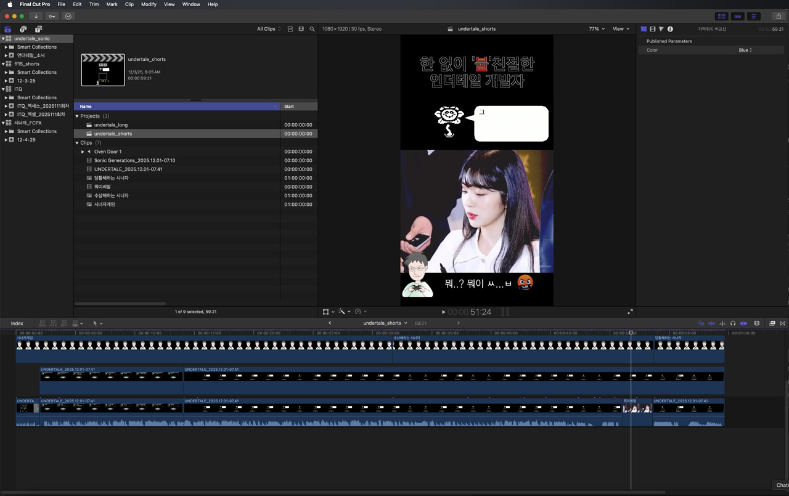The image size is (789, 496).
Task: Click the timeline Index button
Action: (x=17, y=323)
